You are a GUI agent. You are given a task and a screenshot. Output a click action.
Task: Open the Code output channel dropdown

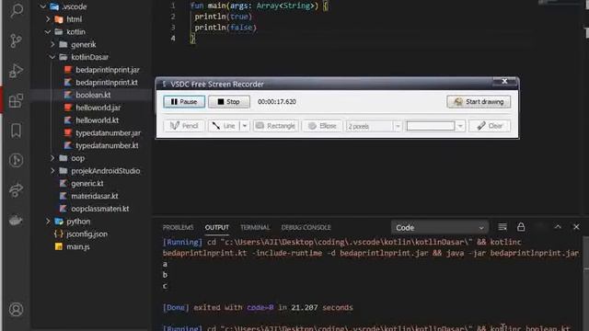coord(440,227)
